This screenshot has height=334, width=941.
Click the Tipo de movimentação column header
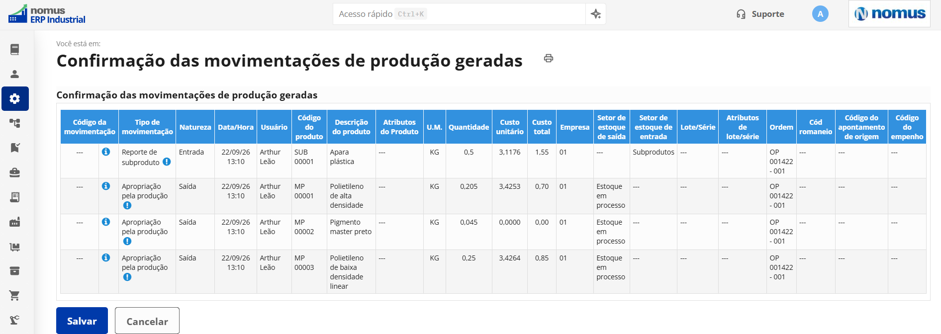coord(147,127)
